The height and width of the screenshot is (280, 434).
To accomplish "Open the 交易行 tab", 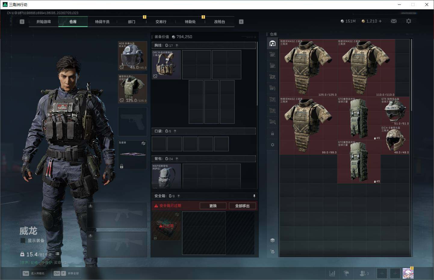I will pyautogui.click(x=161, y=22).
